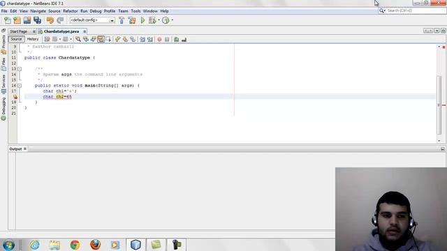
Task: Open the Debug Project dropdown arrow
Action: 159,20
